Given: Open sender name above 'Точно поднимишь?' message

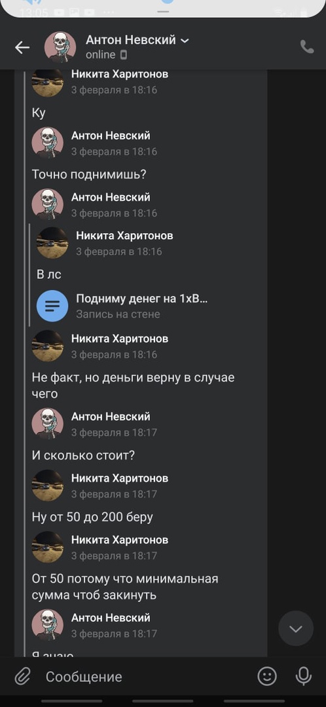Looking at the screenshot, I should point(111,136).
